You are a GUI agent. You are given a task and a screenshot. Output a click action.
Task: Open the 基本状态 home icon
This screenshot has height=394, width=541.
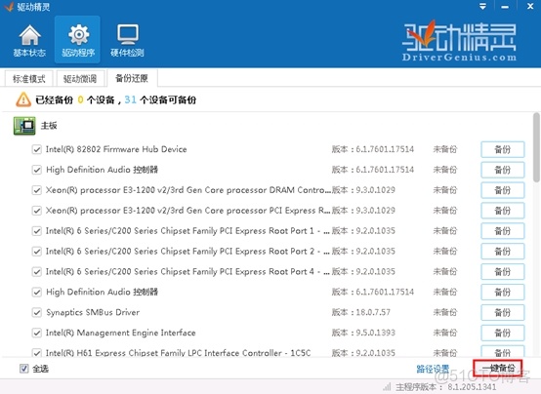(29, 41)
